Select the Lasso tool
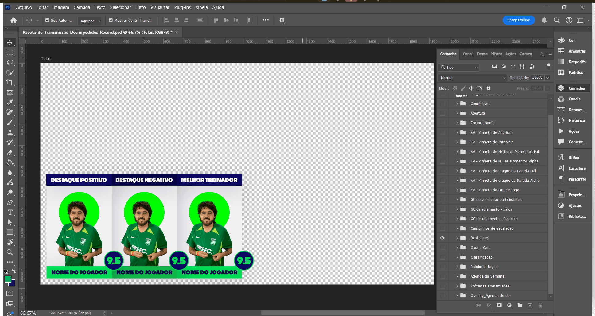The width and height of the screenshot is (595, 316). point(10,63)
